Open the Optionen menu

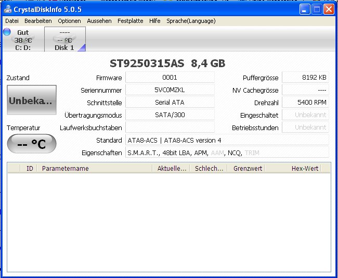(x=69, y=21)
